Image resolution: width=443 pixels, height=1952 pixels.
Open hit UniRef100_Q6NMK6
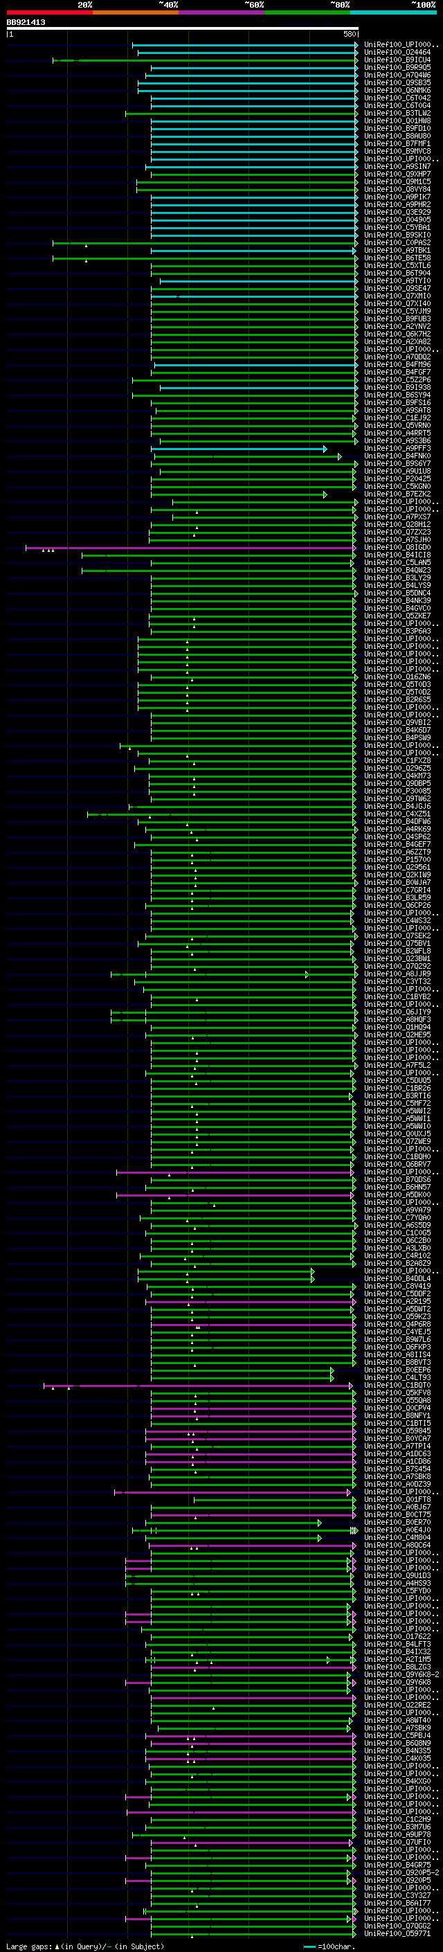point(397,90)
